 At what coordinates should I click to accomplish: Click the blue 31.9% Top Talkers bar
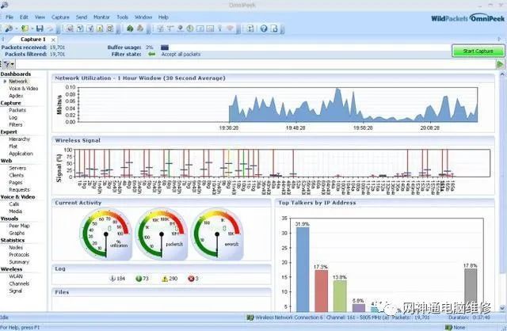(x=303, y=269)
